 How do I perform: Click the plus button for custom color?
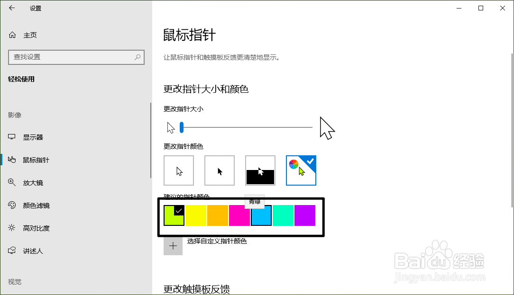173,246
